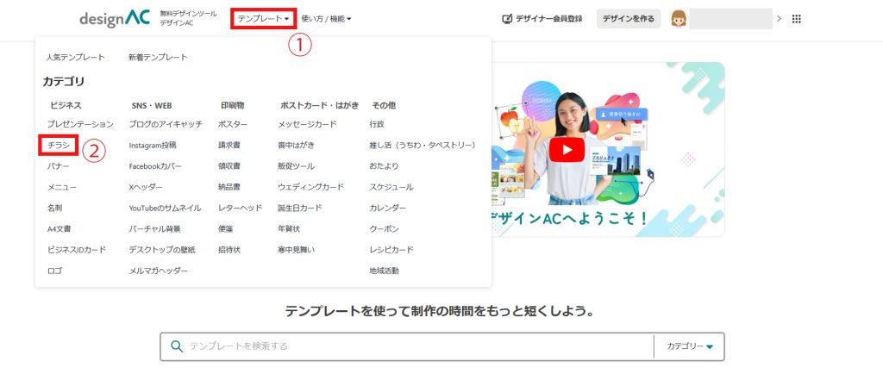This screenshot has width=883, height=386.
Task: Select チラシ from the business category
Action: pos(59,145)
